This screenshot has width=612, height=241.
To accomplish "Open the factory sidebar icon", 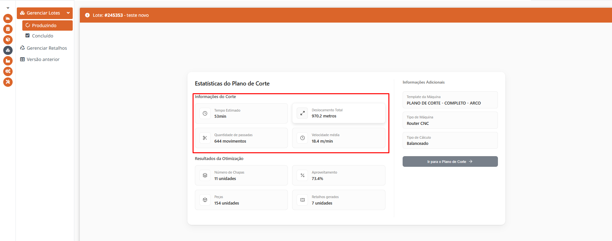I will click(x=8, y=61).
